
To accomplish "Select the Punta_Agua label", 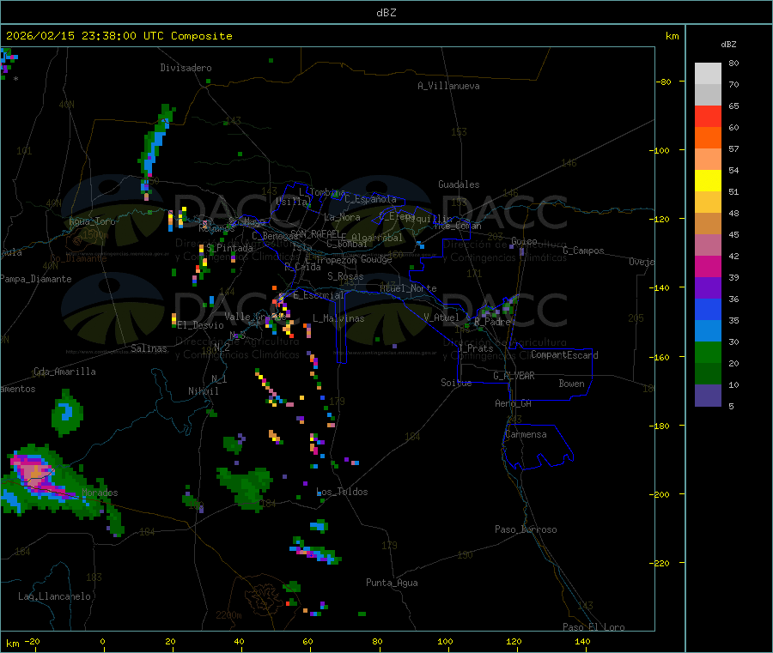I will tap(392, 583).
